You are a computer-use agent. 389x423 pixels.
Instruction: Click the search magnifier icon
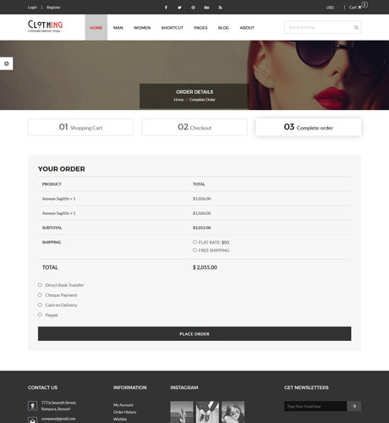(x=356, y=27)
